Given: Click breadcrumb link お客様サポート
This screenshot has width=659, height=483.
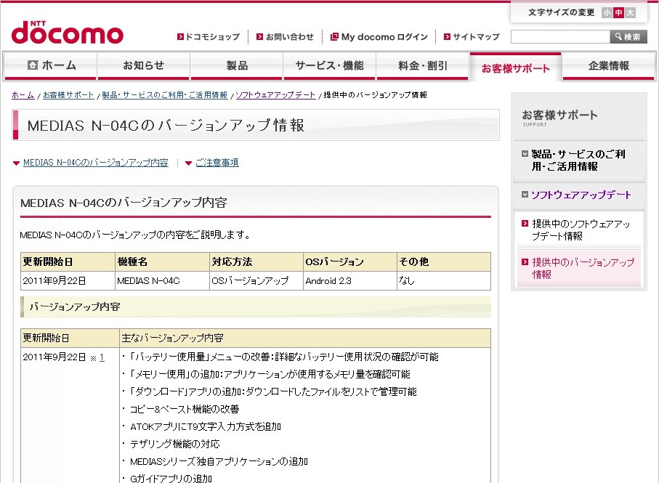Looking at the screenshot, I should (x=68, y=95).
